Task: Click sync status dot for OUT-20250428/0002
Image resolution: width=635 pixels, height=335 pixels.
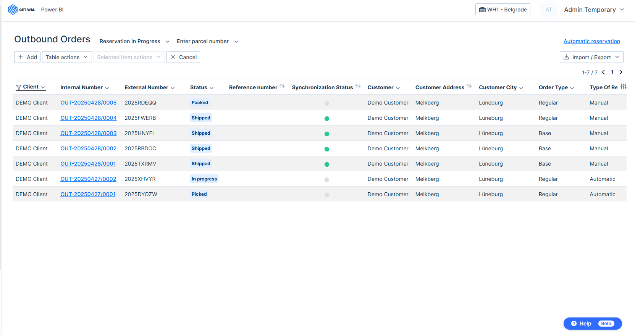Action: click(327, 149)
